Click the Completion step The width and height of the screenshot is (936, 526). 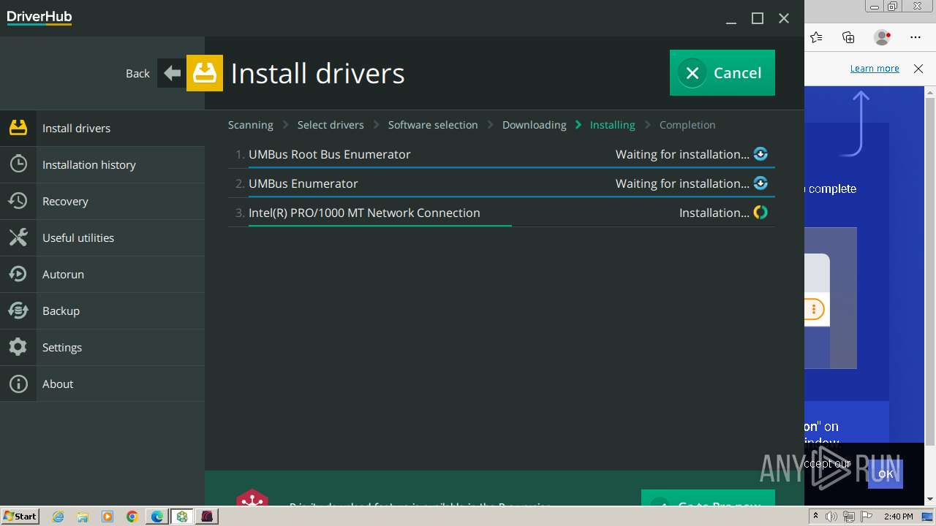click(687, 125)
